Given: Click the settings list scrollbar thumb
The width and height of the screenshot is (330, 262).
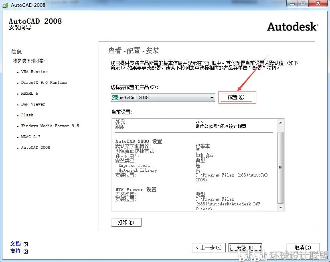Looking at the screenshot, I should pyautogui.click(x=281, y=168).
